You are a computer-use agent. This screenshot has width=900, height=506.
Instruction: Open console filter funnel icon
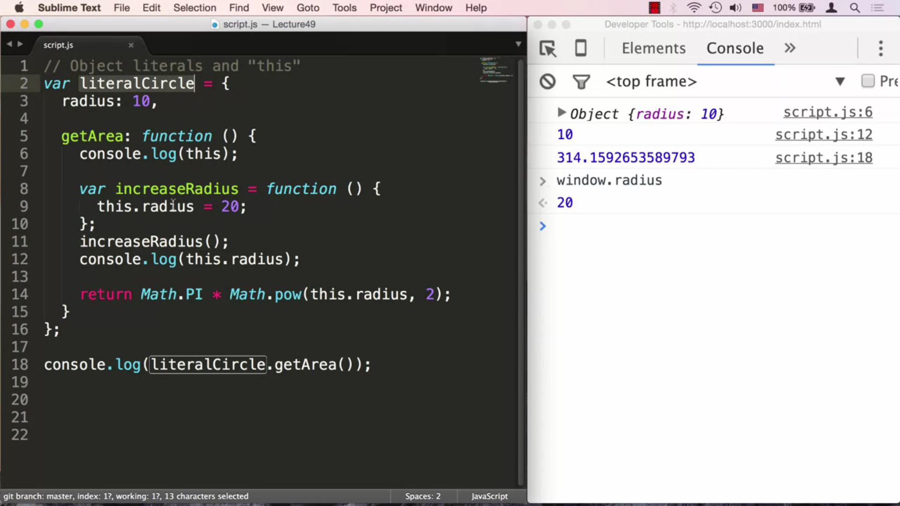click(x=581, y=82)
